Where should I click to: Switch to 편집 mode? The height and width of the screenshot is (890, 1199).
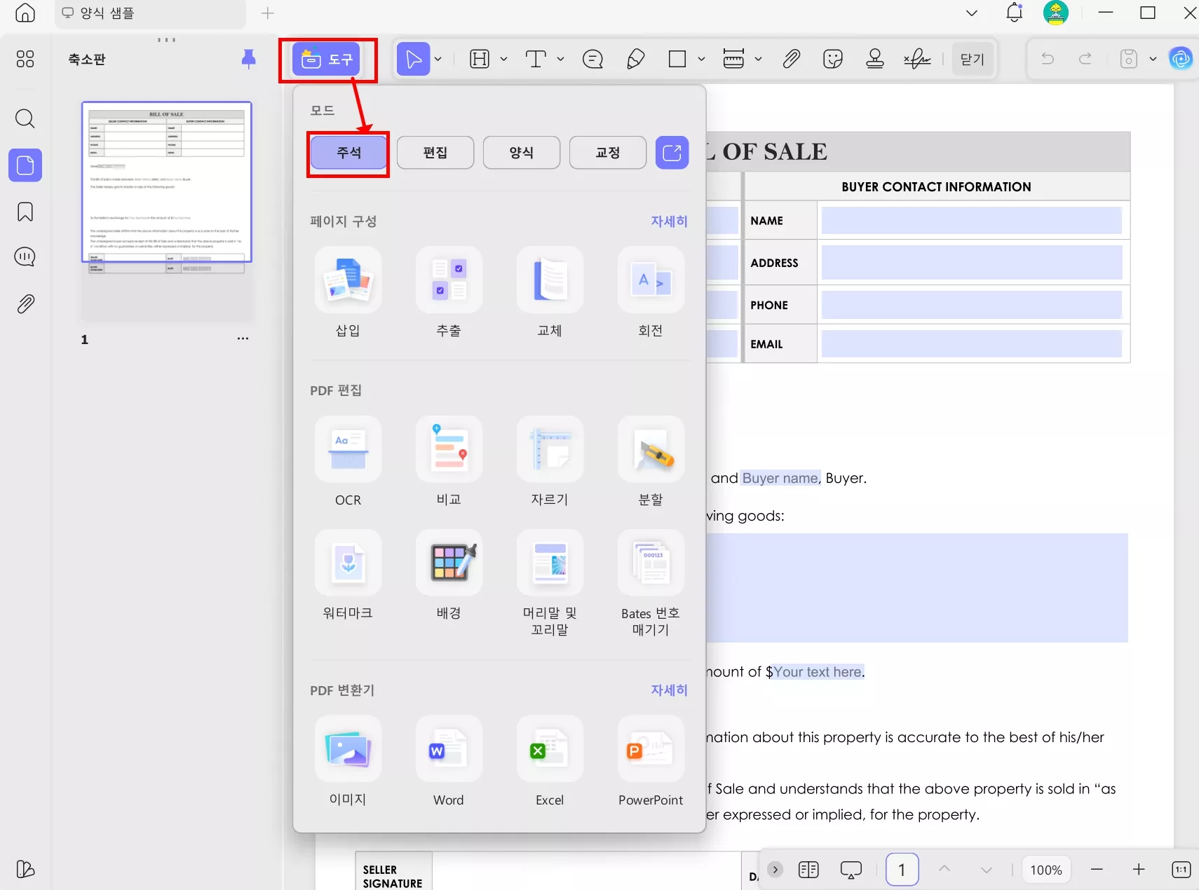(435, 152)
